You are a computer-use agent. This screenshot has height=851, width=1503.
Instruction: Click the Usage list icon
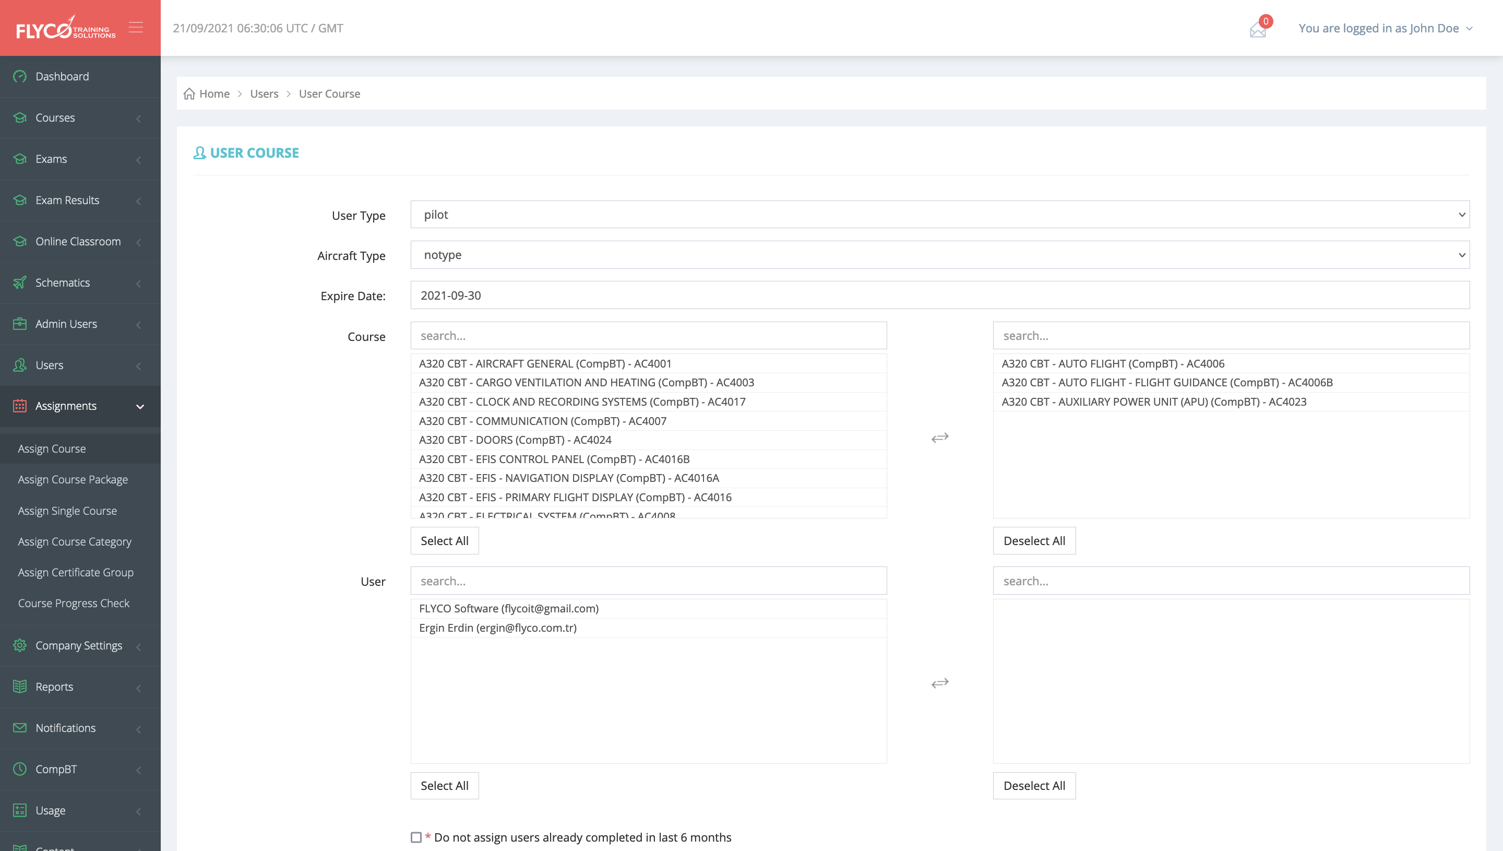tap(20, 810)
